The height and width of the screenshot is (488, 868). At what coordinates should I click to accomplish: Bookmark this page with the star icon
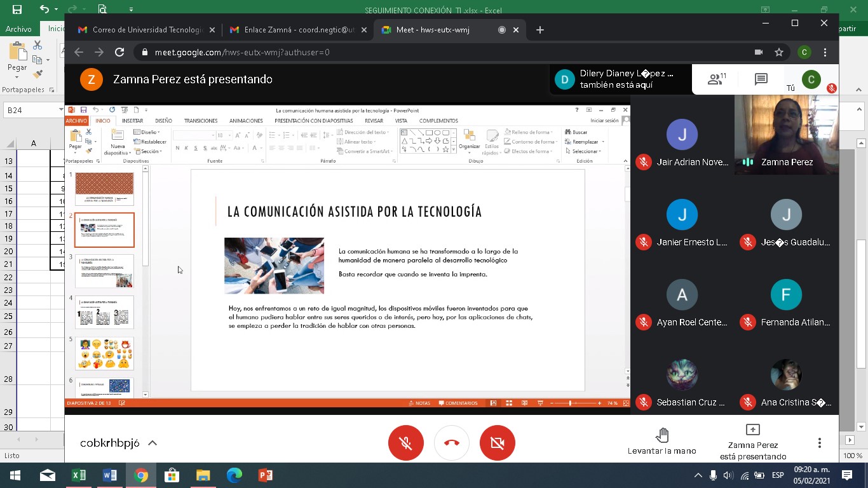778,53
